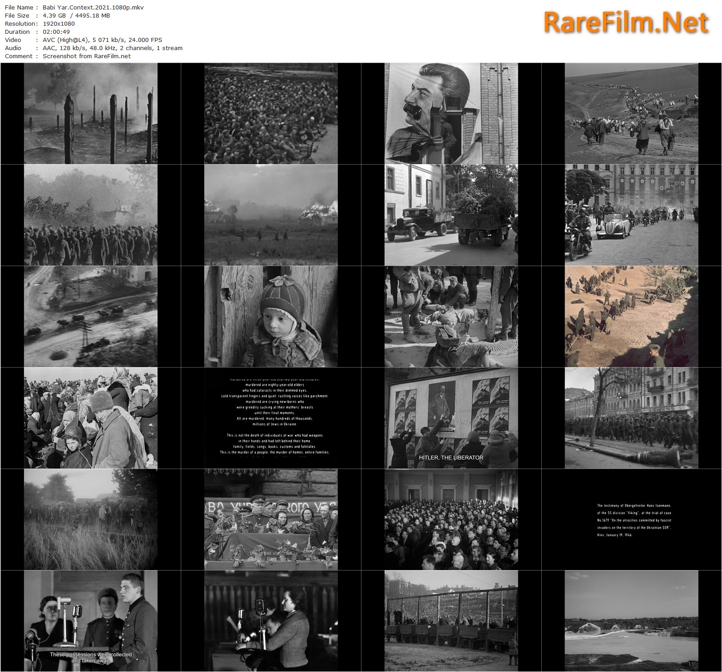Select the Hans Isenmann testimony text frame
This screenshot has width=722, height=672.
[x=631, y=519]
